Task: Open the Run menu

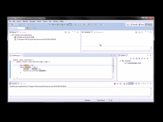Action: [x=50, y=21]
